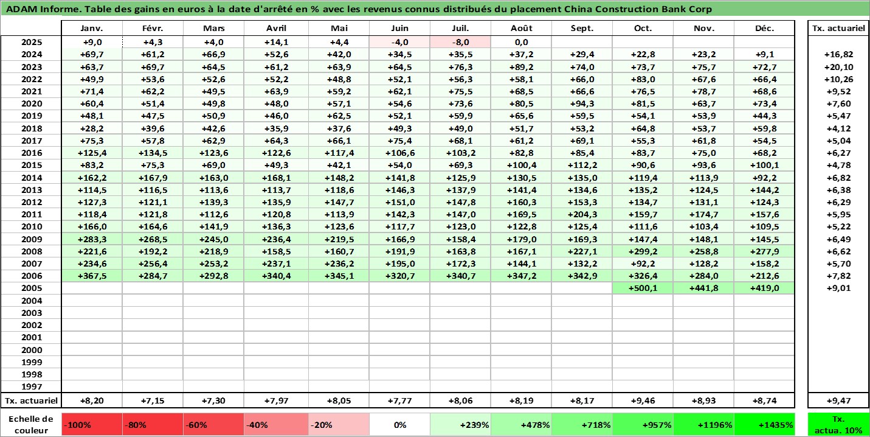Click the +478% green swatch
870x437 pixels.
521,425
